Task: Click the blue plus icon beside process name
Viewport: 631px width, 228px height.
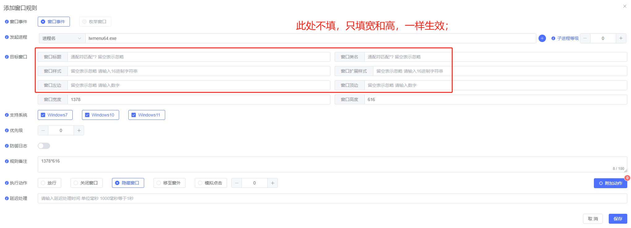Action: click(542, 38)
